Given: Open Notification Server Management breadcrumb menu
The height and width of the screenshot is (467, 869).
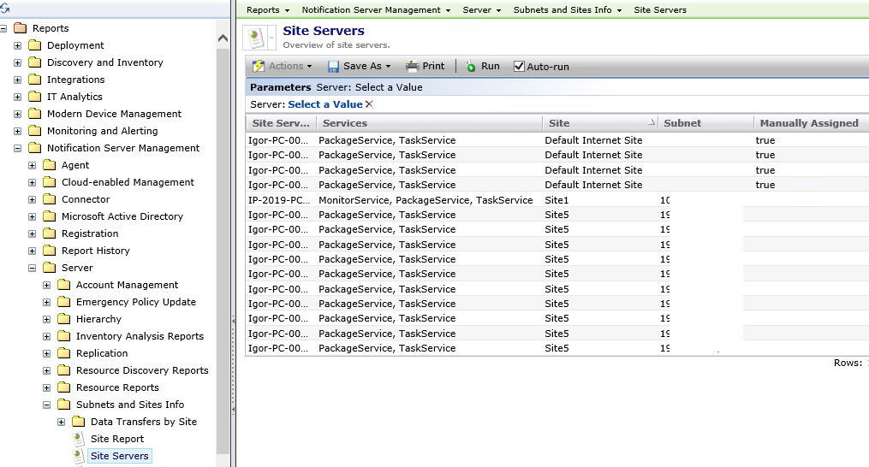Looking at the screenshot, I should pyautogui.click(x=377, y=10).
